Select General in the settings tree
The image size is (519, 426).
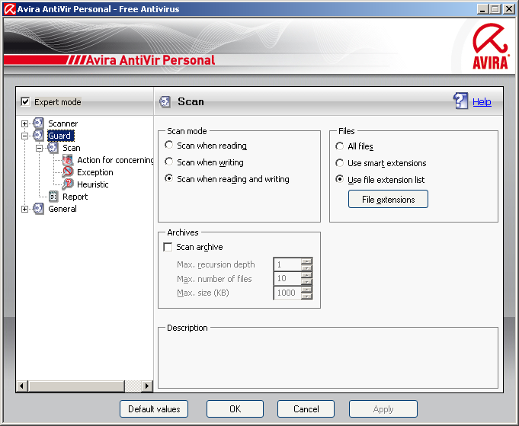coord(62,209)
